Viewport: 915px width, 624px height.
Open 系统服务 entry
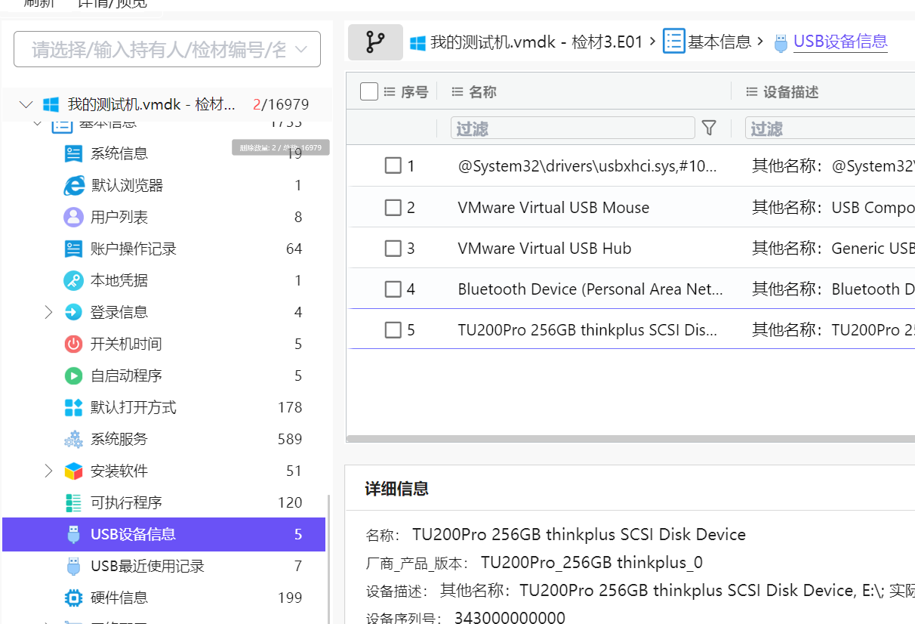click(119, 439)
